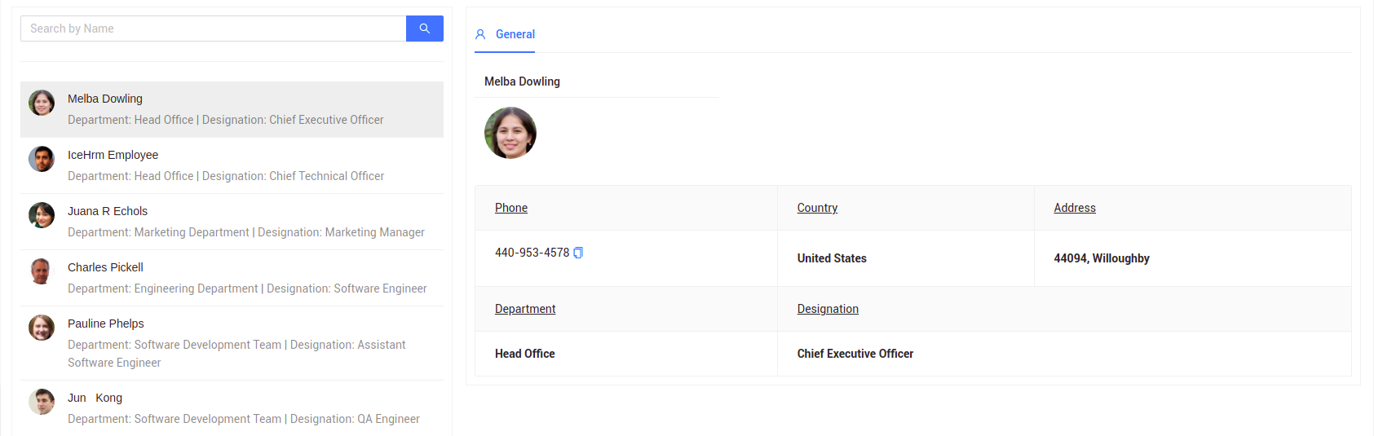1374x436 pixels.
Task: Click IceHrm Employee's avatar in the list
Action: pyautogui.click(x=42, y=159)
